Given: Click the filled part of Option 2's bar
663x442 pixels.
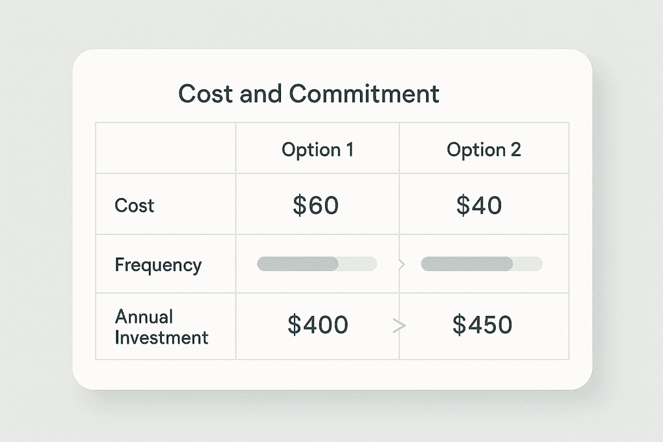Looking at the screenshot, I should coord(466,263).
